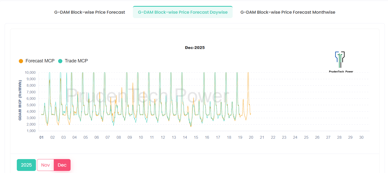Select the Daywise forecast tab

(182, 12)
